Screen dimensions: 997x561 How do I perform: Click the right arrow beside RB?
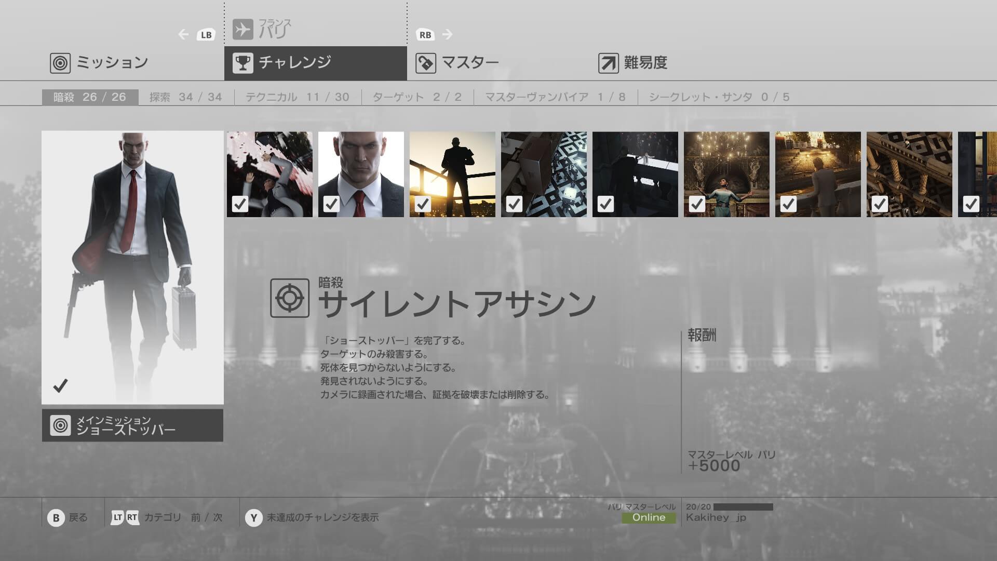448,35
